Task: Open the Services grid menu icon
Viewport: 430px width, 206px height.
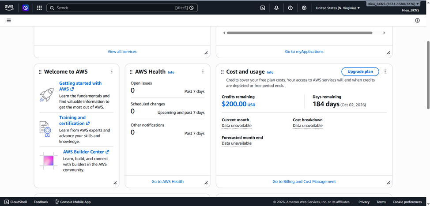Action: coord(39,8)
